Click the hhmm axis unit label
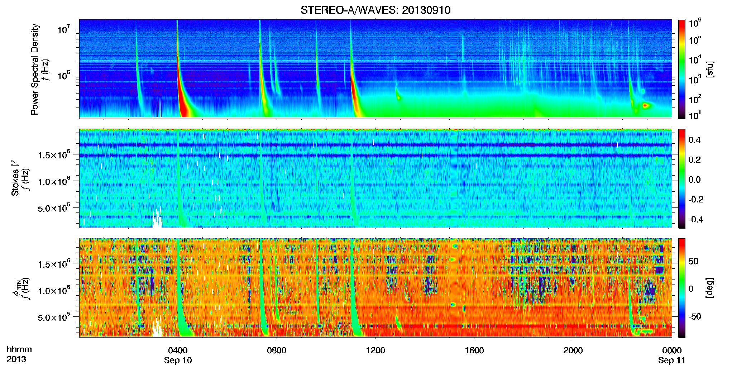 (19, 350)
